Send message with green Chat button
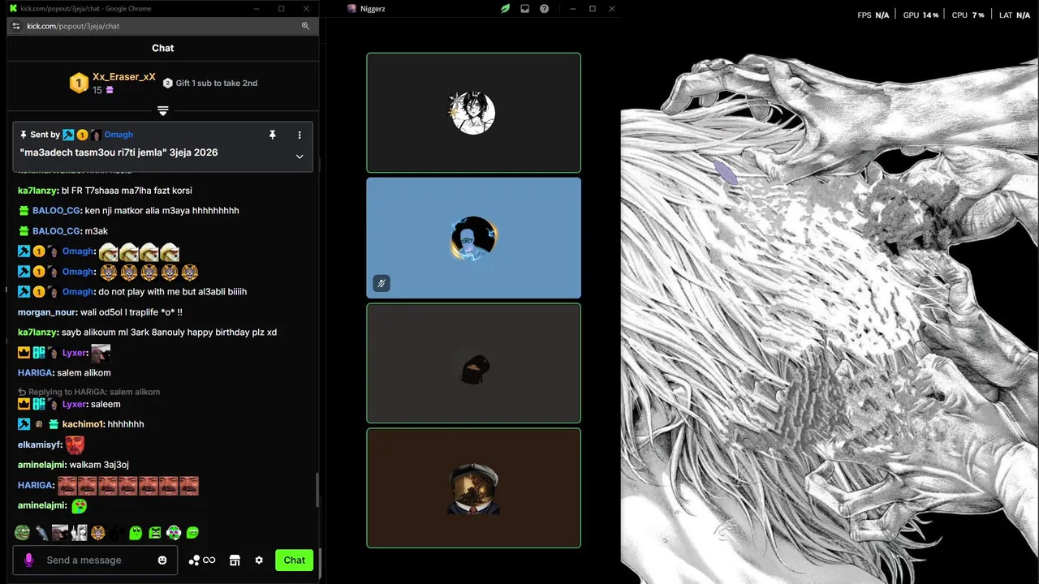Image resolution: width=1039 pixels, height=584 pixels. (x=294, y=560)
